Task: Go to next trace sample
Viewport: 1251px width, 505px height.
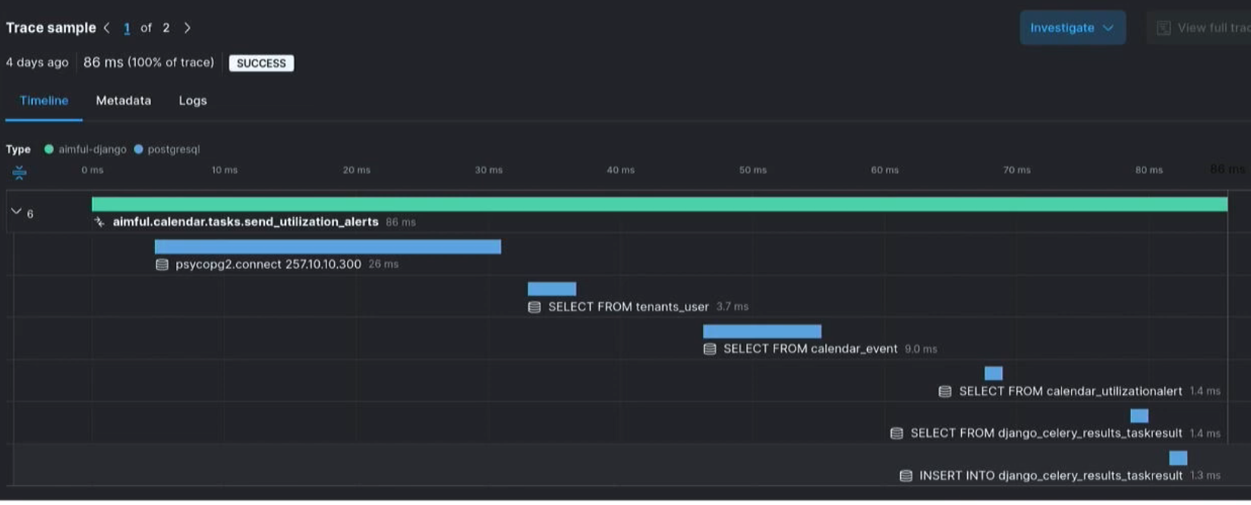Action: [187, 28]
